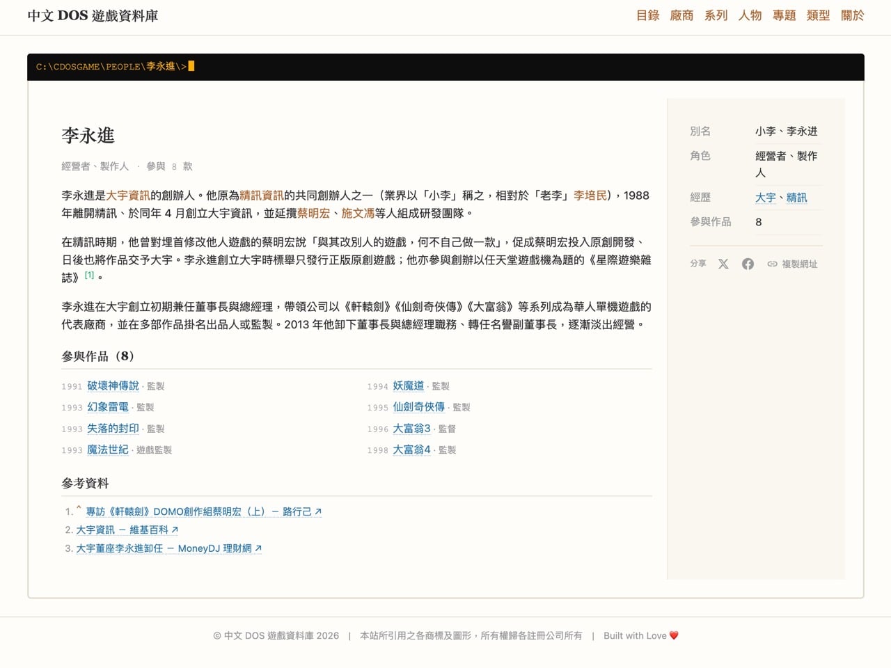Click the PEOPLE path segment in breadcrumb

pos(123,67)
